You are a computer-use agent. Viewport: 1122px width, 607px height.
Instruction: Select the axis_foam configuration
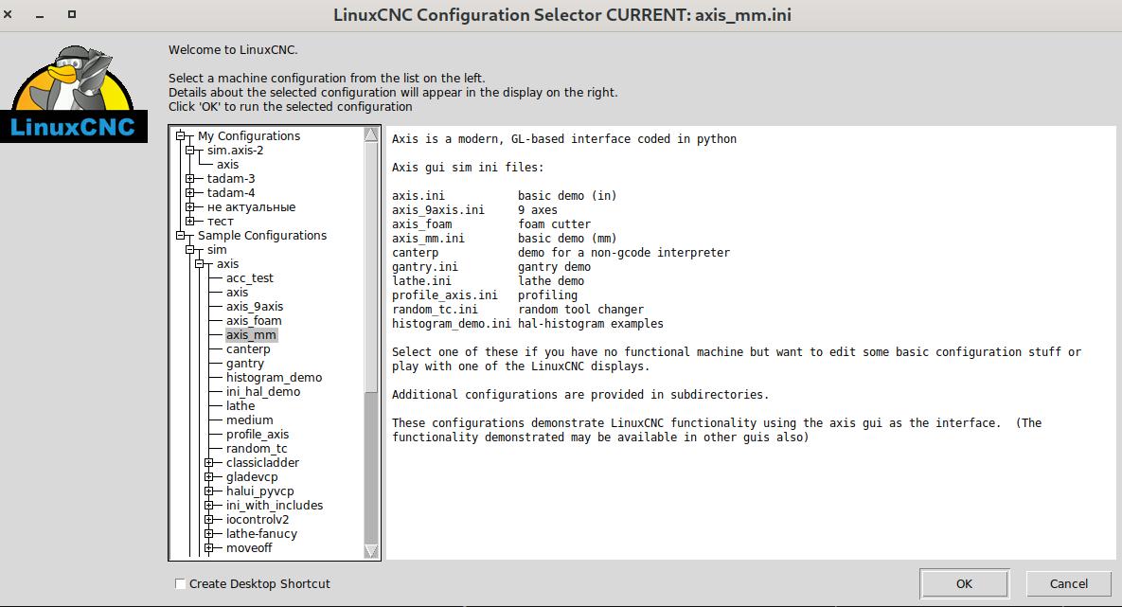(x=254, y=321)
